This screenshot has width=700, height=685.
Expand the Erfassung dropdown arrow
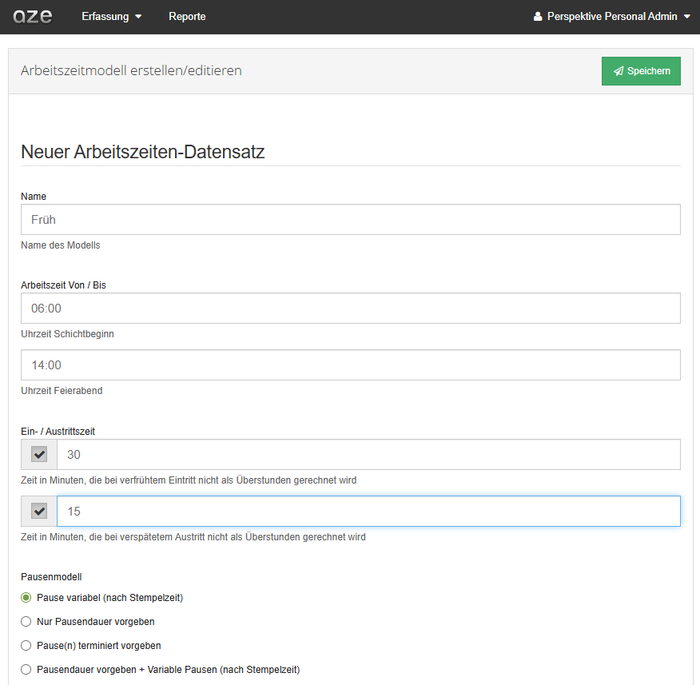138,17
